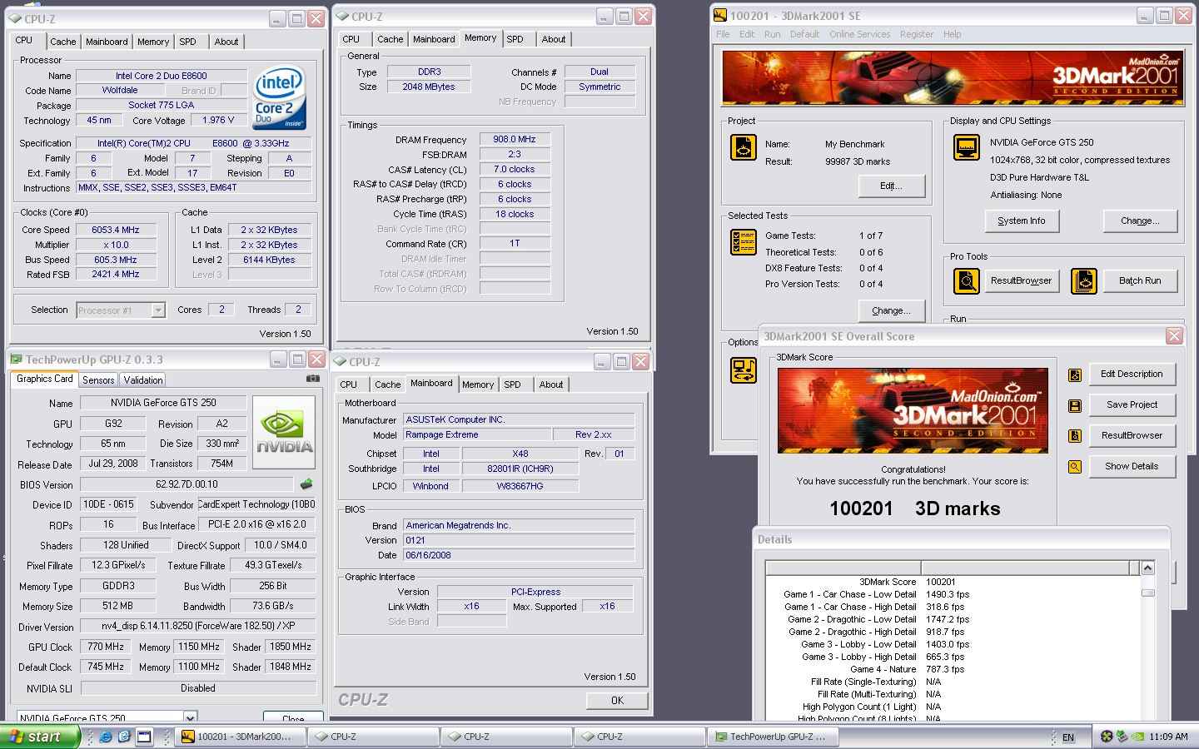Click the icon beside Edit Description
The image size is (1199, 749).
point(1075,374)
